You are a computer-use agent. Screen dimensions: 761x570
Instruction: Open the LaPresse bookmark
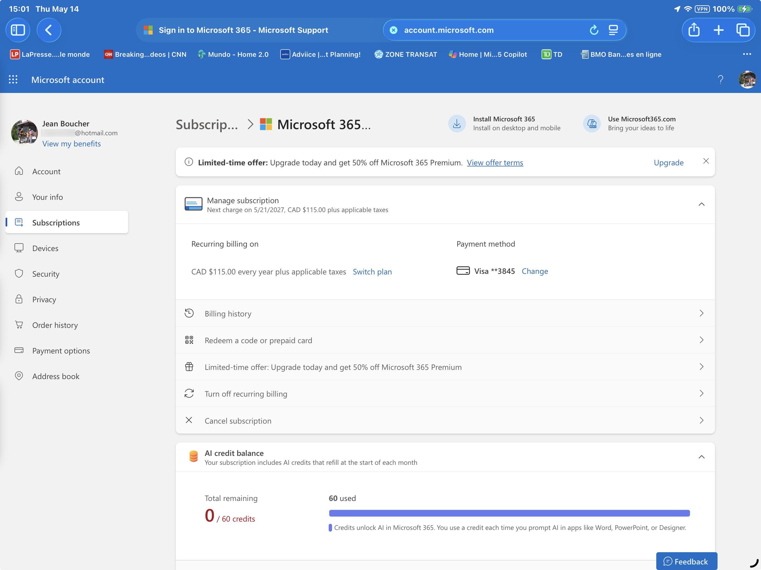(x=50, y=54)
